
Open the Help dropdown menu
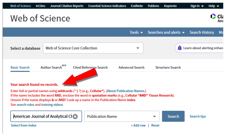214,6
